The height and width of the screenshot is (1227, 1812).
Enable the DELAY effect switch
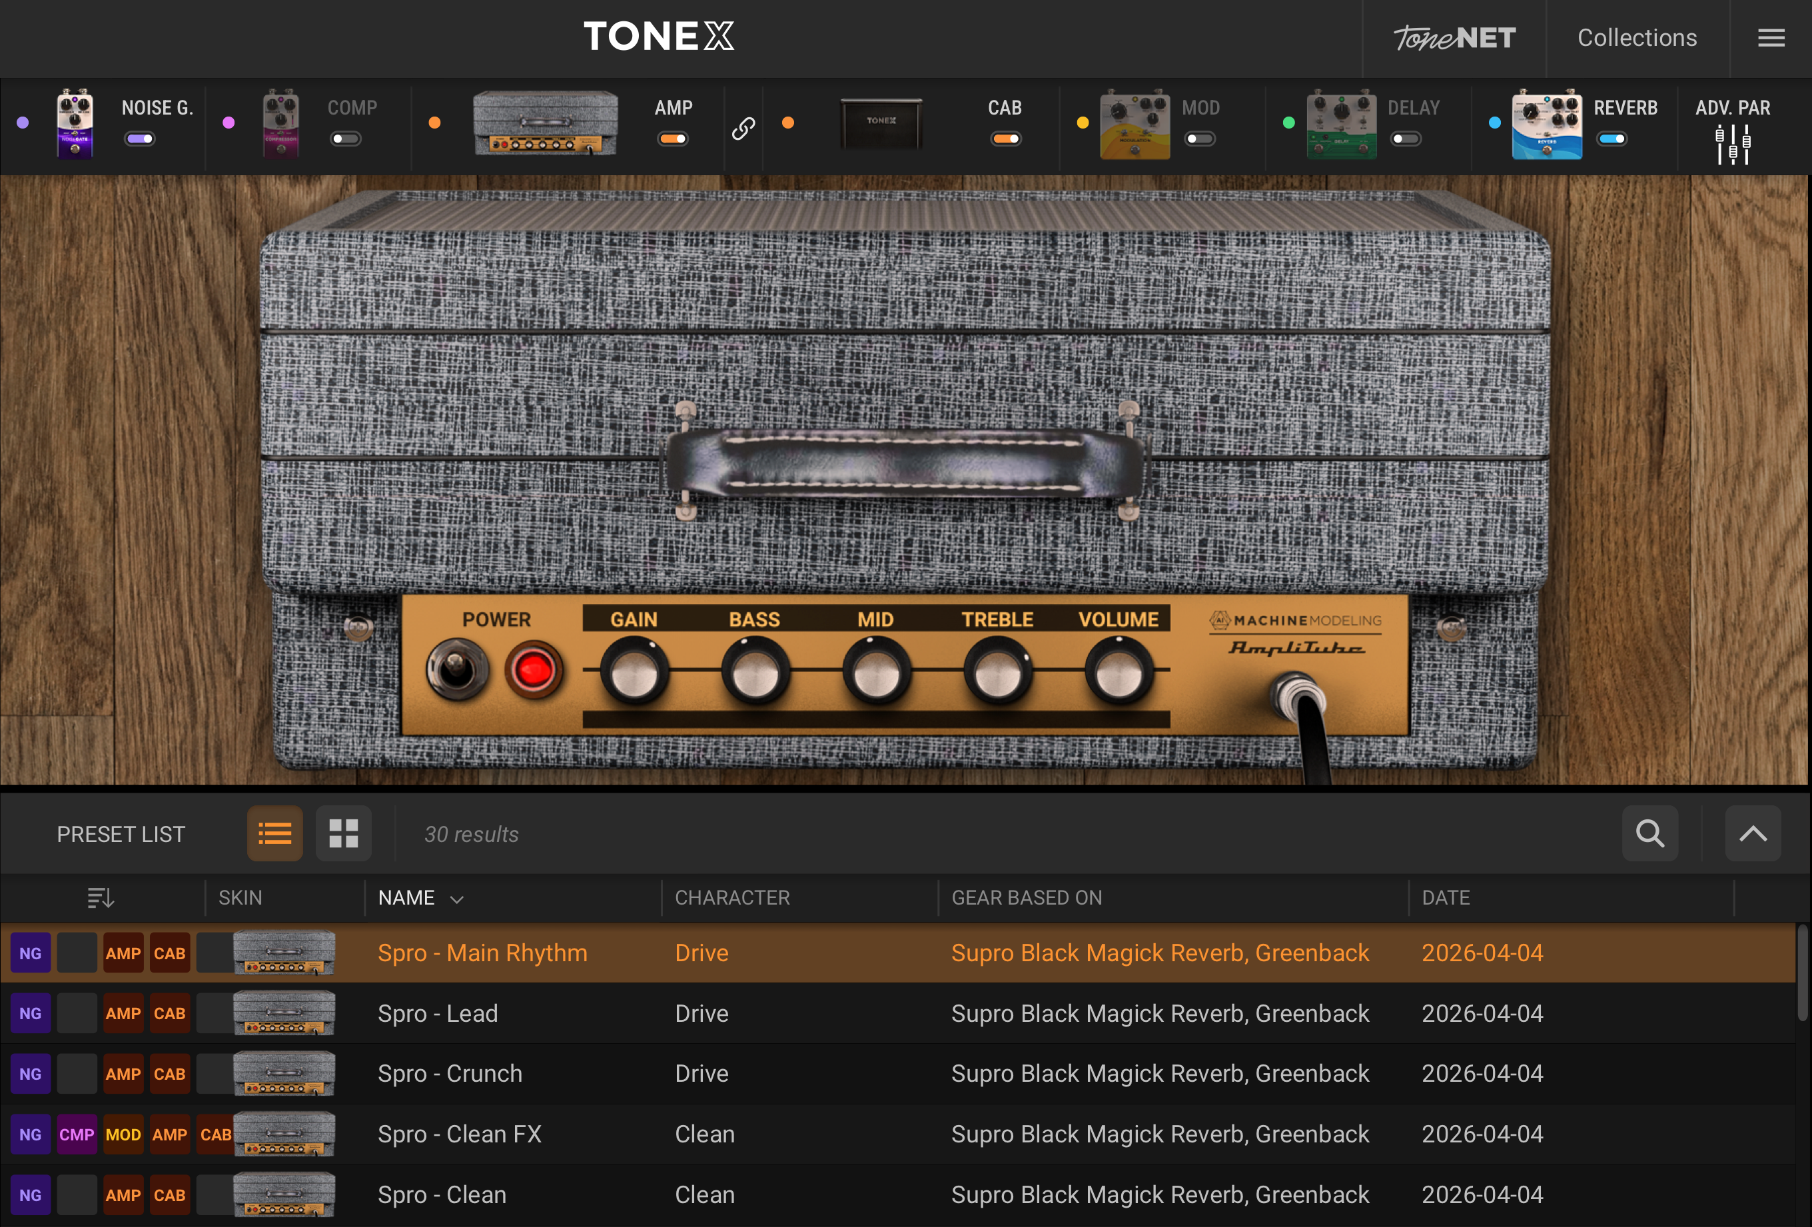(x=1406, y=139)
